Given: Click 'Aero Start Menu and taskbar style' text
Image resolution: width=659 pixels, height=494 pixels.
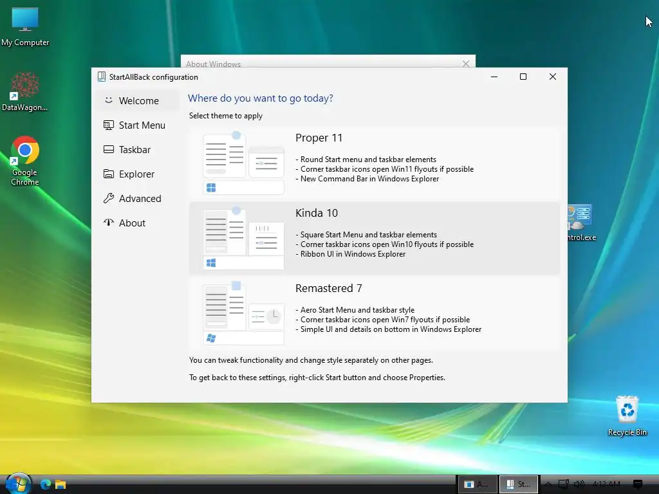Looking at the screenshot, I should pos(357,309).
